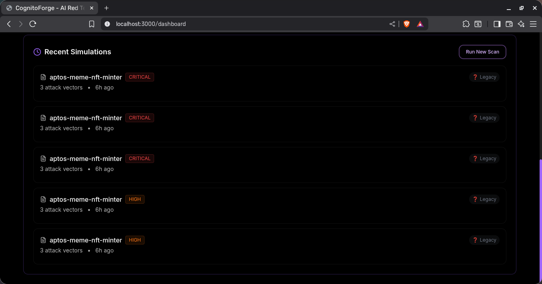Click the Legacy tag in second CRITICAL row
The width and height of the screenshot is (542, 284).
(x=484, y=118)
